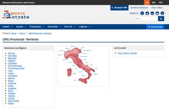Expand the Cittadini dropdown menu
169x110 pixels.
[x=7, y=27]
